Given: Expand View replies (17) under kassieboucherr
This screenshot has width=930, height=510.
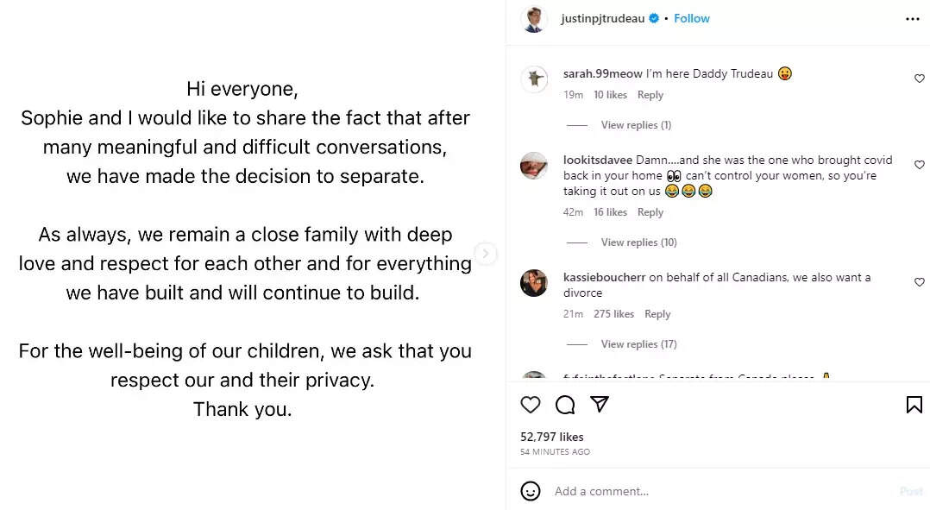Looking at the screenshot, I should (x=638, y=344).
